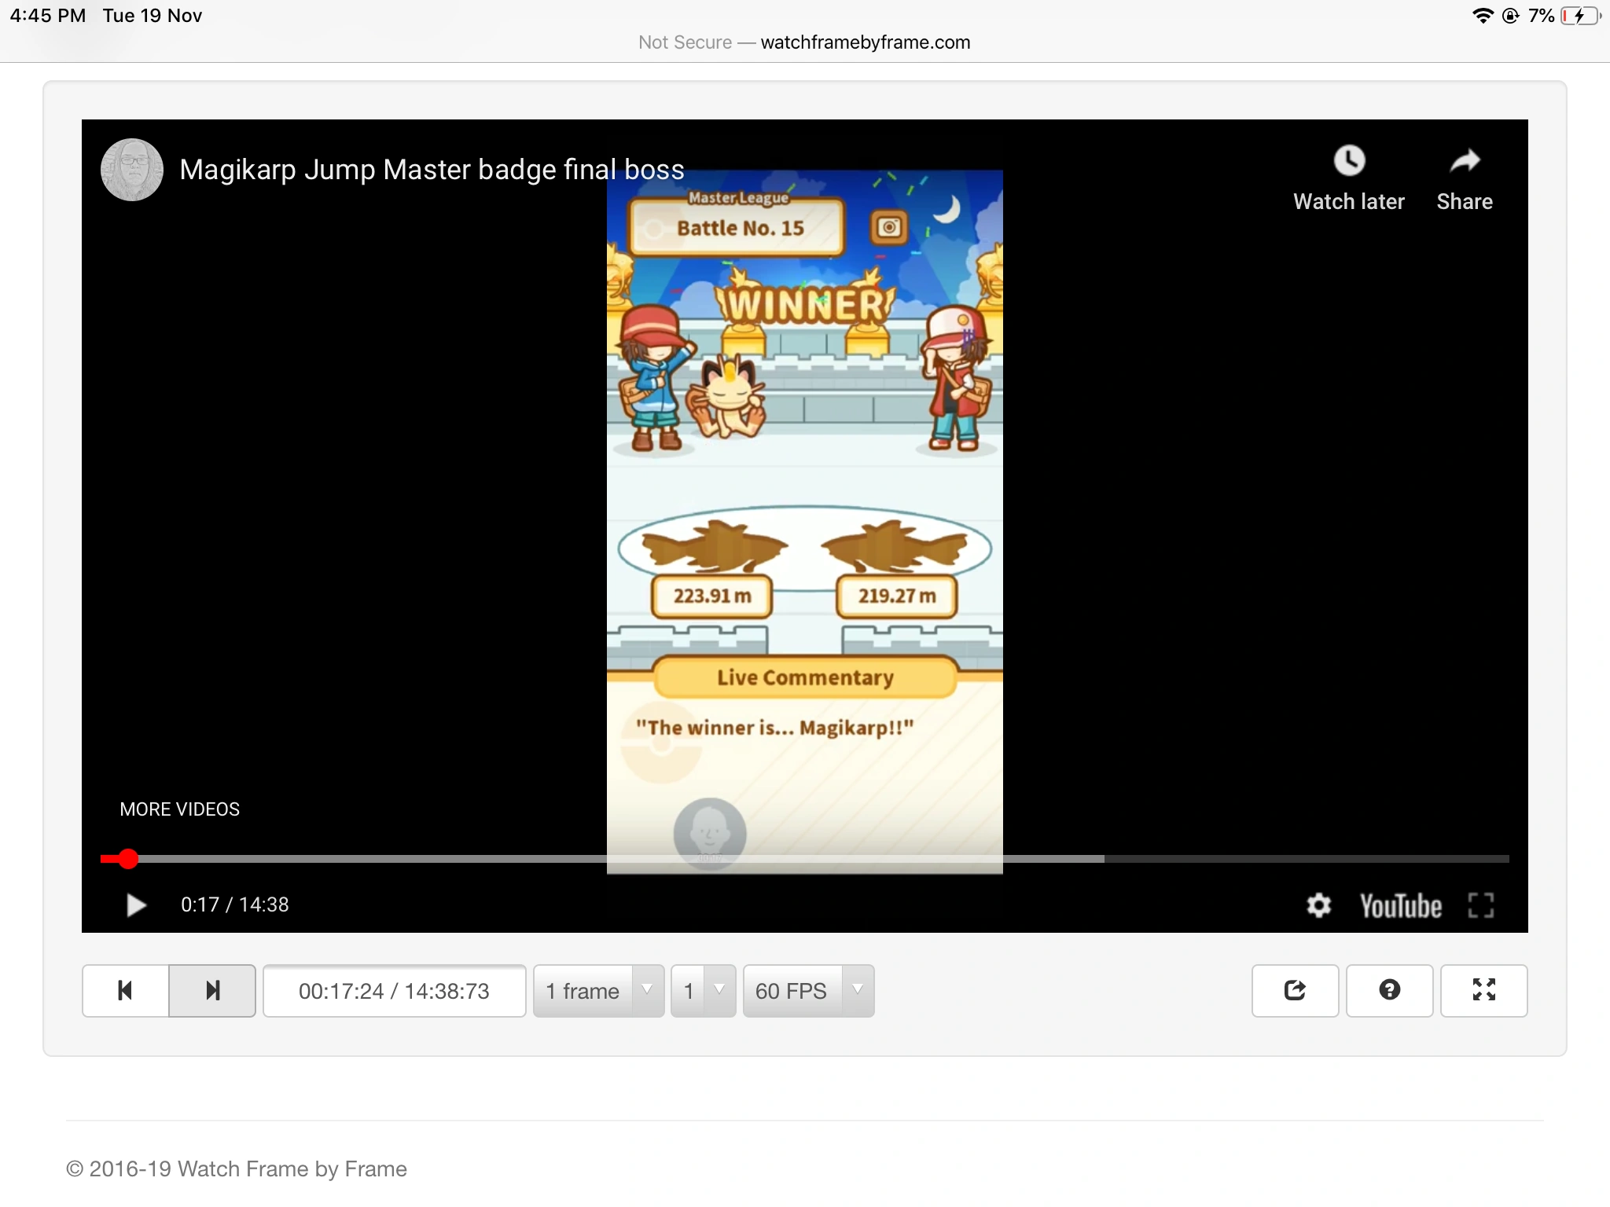Step forward one frame
This screenshot has width=1610, height=1207.
click(212, 990)
